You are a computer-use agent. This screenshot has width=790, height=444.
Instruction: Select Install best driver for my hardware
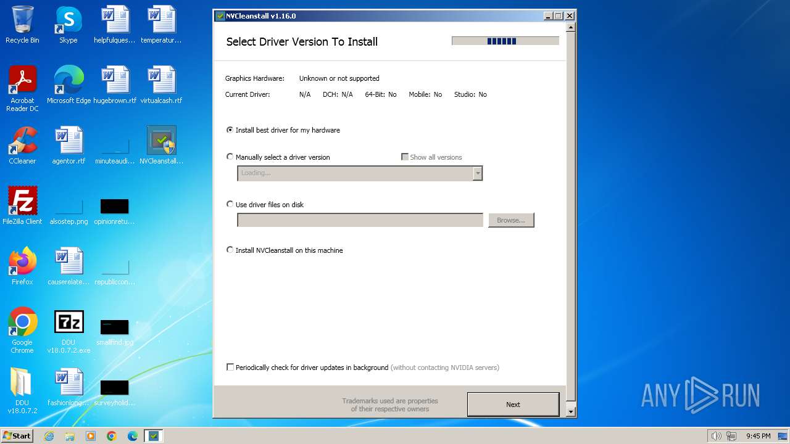(x=283, y=130)
